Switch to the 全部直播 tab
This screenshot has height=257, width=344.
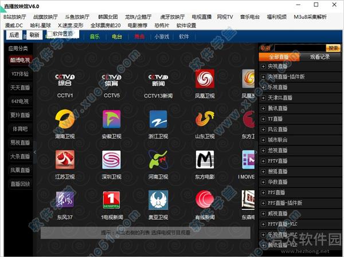point(279,57)
